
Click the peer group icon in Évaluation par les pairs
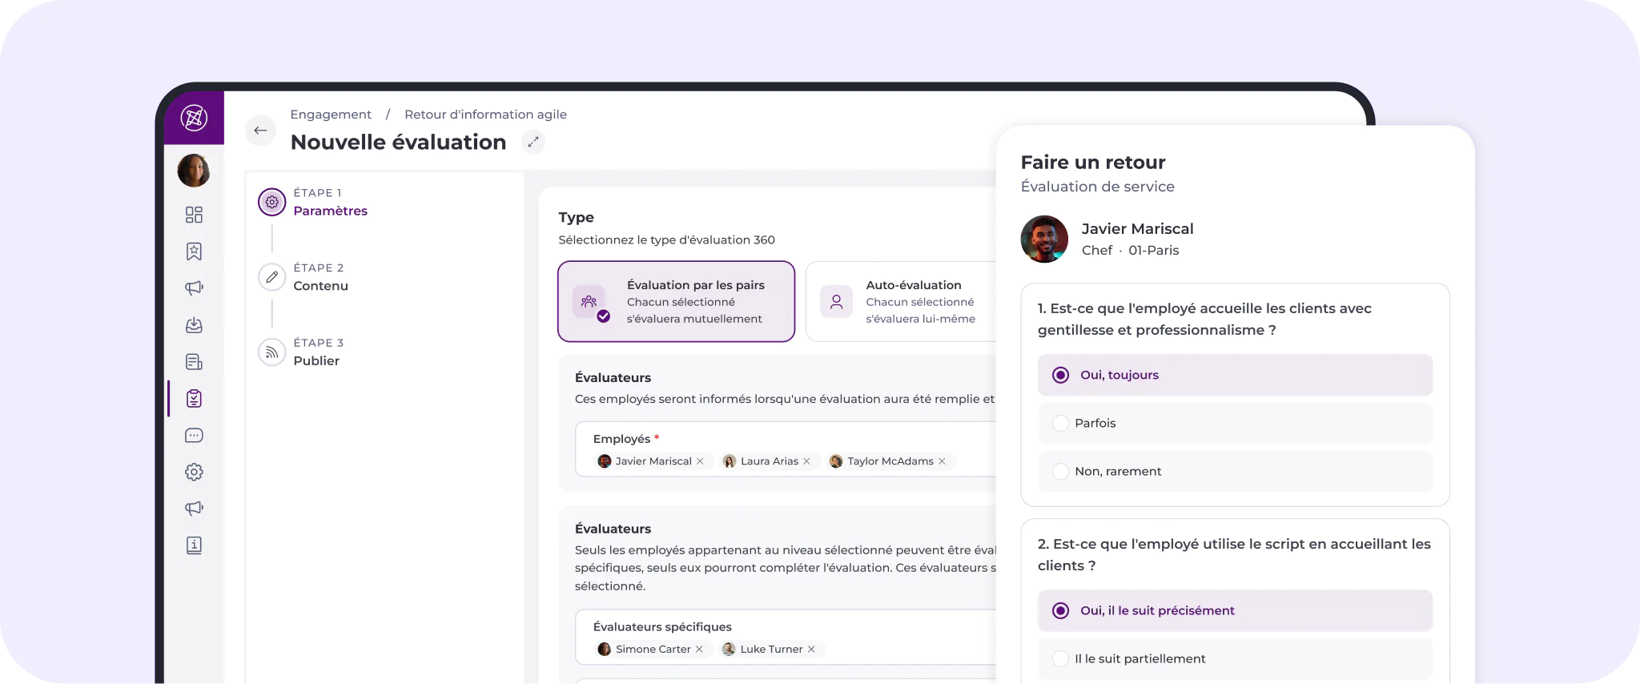[x=589, y=302]
